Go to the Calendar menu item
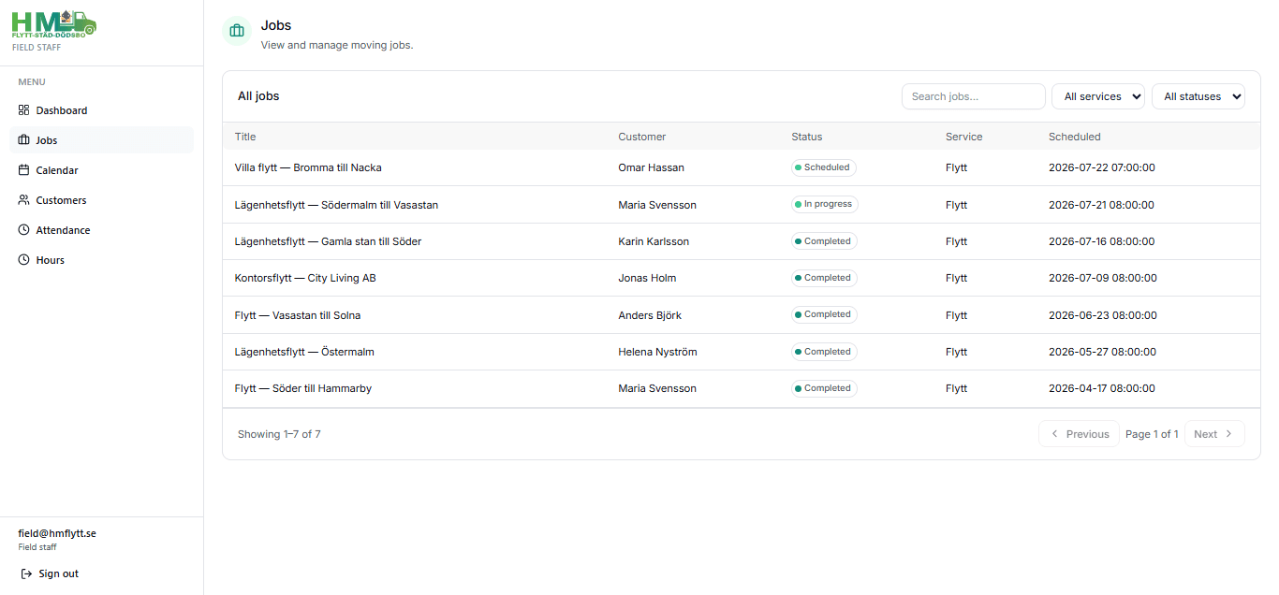Viewport: 1279px width, 595px height. click(x=101, y=170)
